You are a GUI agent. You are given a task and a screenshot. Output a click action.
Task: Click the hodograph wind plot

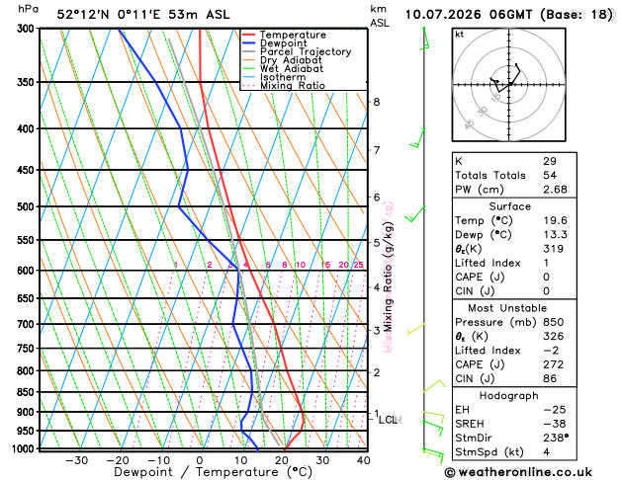point(509,84)
